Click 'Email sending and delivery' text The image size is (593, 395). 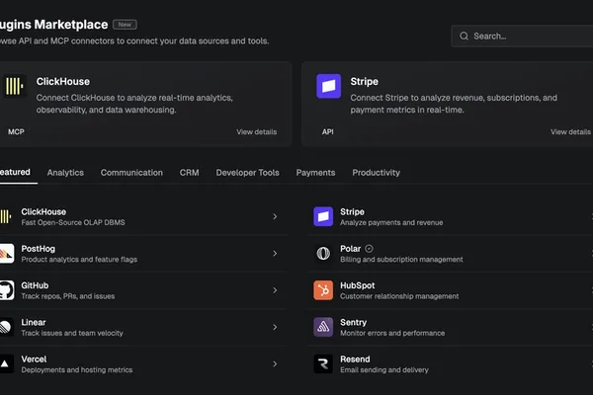(x=384, y=370)
